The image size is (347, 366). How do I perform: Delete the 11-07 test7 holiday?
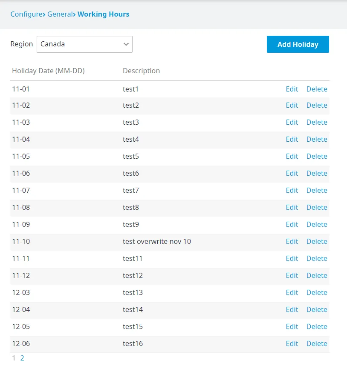point(317,191)
